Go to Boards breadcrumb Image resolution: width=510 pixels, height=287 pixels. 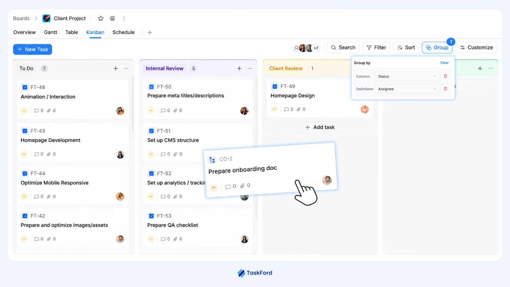[21, 18]
